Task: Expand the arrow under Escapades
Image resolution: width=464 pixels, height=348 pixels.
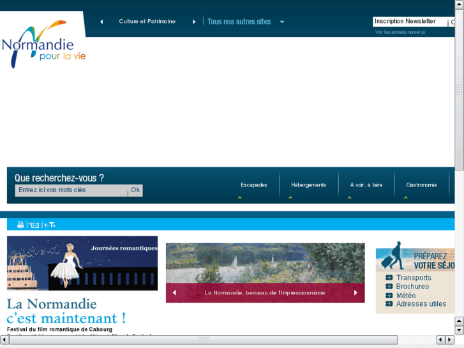Action: [x=240, y=197]
